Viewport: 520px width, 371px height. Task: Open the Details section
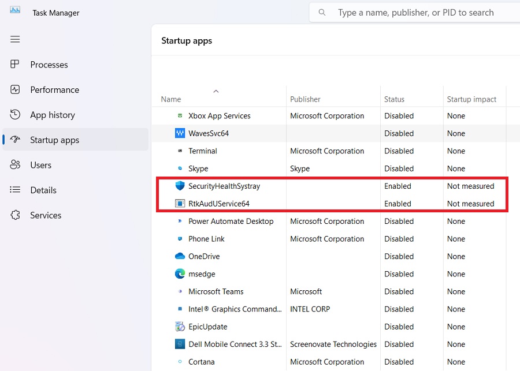click(x=43, y=190)
